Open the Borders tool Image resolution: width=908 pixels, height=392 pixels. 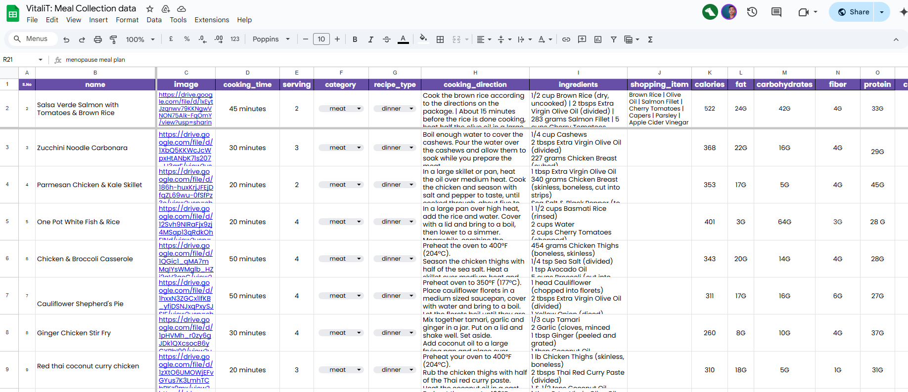tap(440, 39)
